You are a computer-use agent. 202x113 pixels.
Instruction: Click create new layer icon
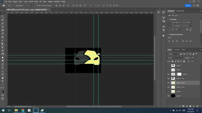pyautogui.click(x=194, y=106)
